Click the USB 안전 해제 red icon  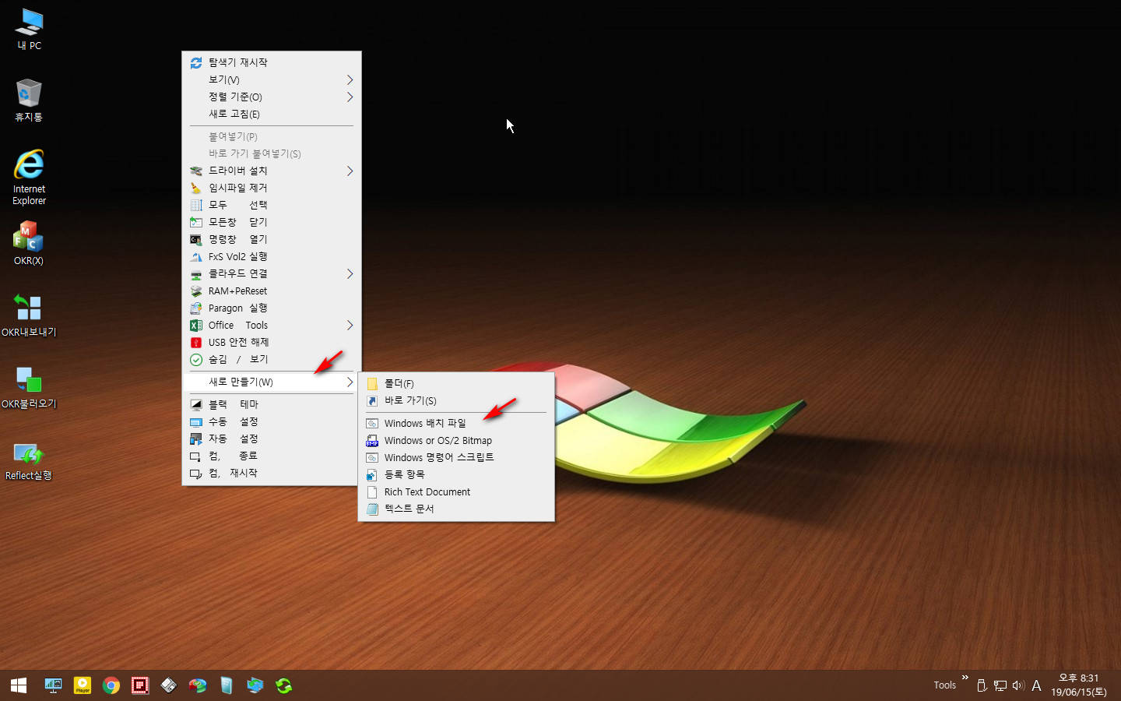[196, 342]
